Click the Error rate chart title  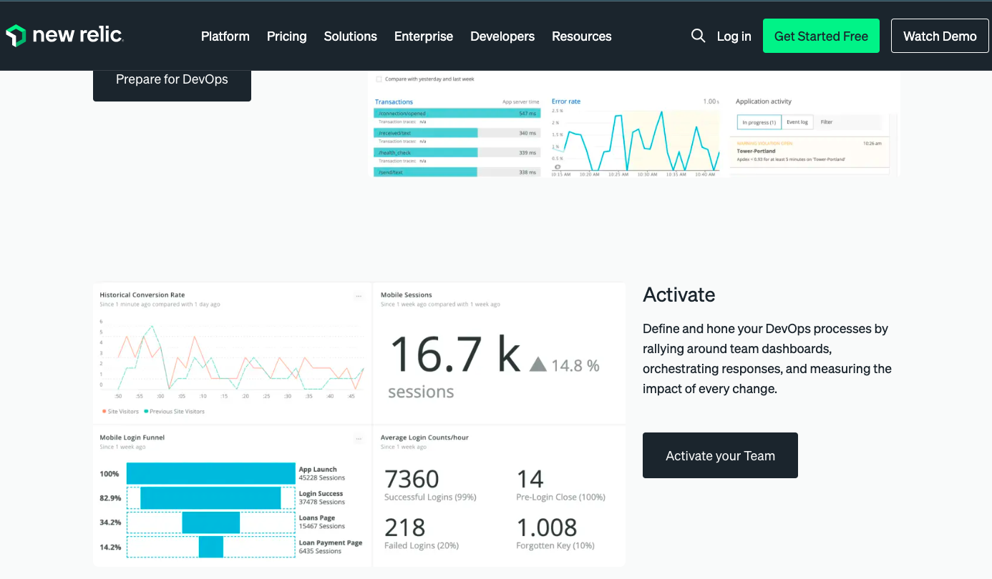pyautogui.click(x=566, y=102)
